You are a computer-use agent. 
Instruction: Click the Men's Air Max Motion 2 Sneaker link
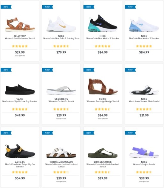[x=144, y=38]
